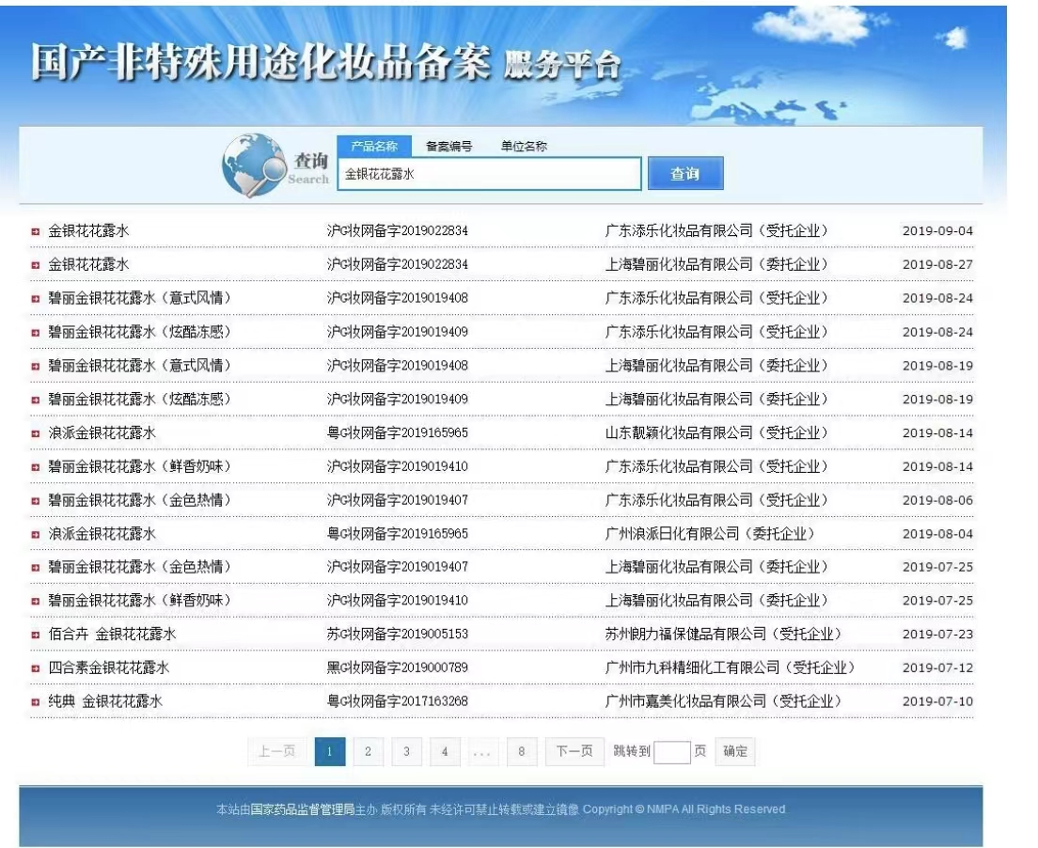
Task: Expand record 碧丽金银花花露水（炫酷冻感）
Action: point(36,331)
